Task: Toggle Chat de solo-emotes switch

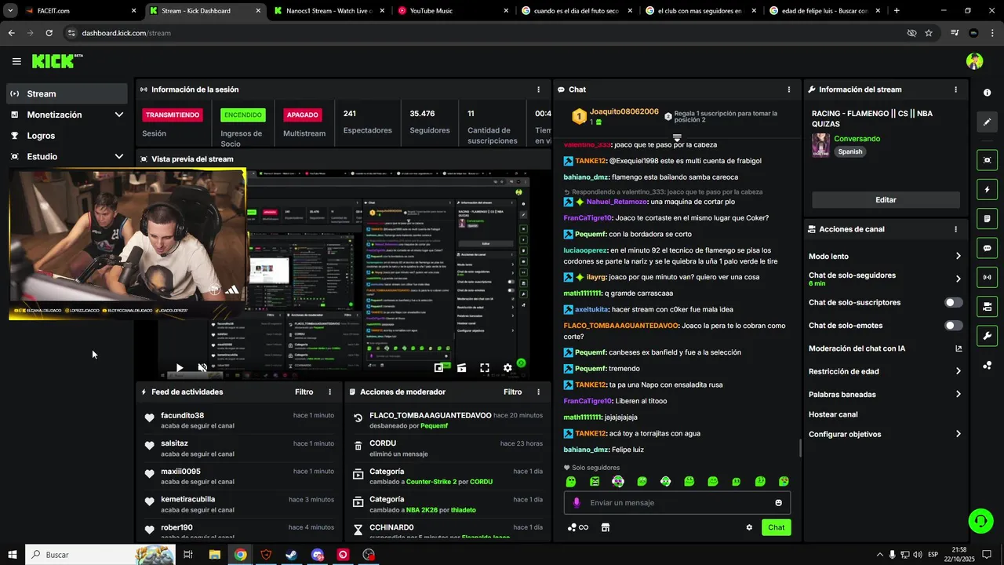Action: coord(953,326)
